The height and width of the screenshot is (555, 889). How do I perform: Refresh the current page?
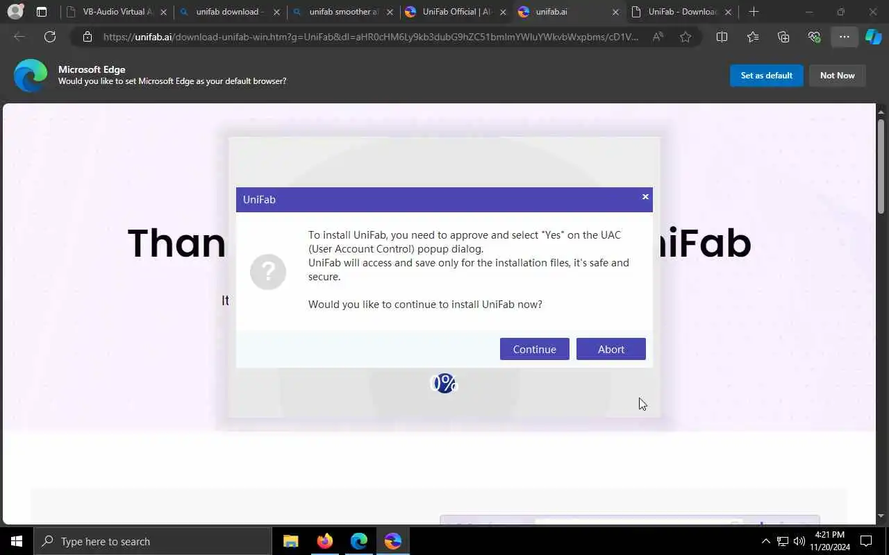point(50,37)
